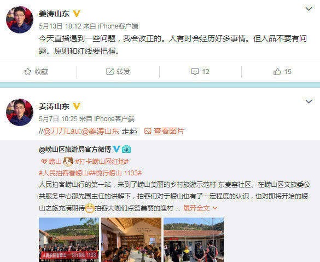
Task: Click the 崂山 location pin icon
Action: [44, 162]
